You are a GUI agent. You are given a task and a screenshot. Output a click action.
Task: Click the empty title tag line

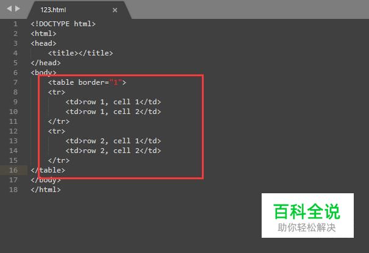click(x=81, y=53)
